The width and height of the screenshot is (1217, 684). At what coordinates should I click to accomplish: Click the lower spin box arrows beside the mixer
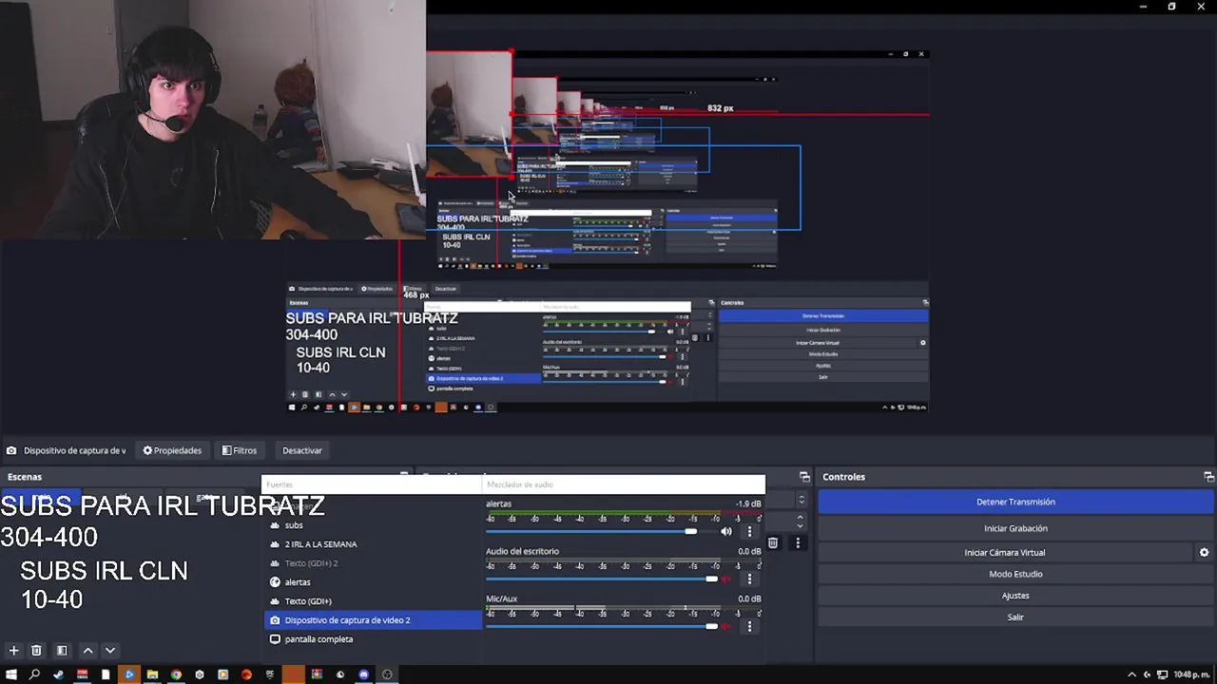coord(801,522)
